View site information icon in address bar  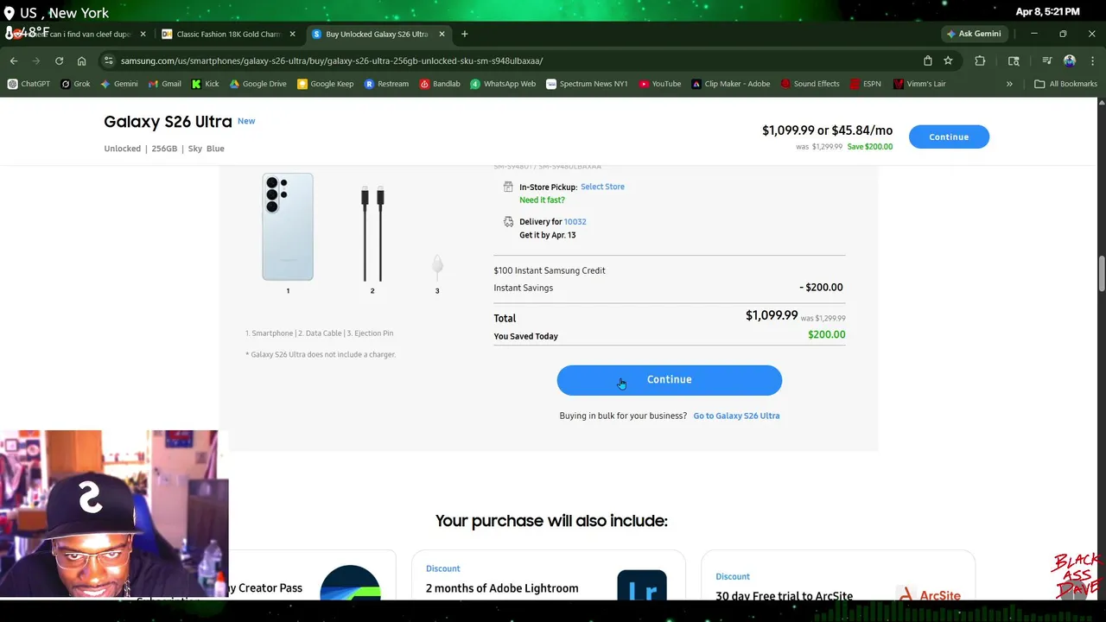tap(108, 60)
